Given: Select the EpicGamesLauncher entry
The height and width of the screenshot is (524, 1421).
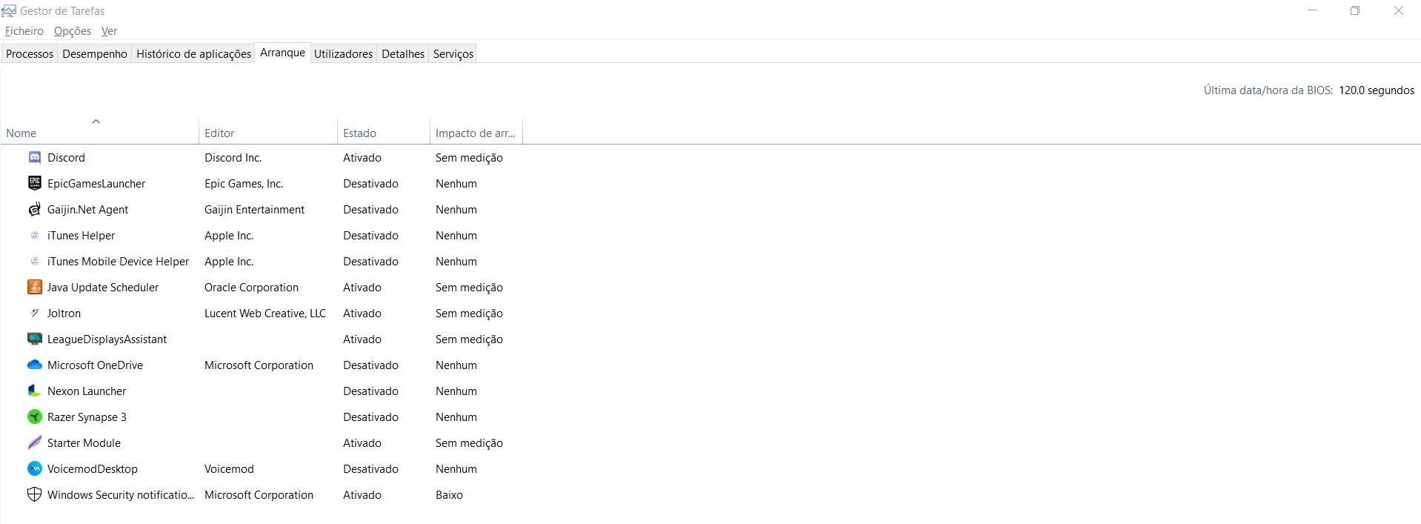Looking at the screenshot, I should [x=96, y=183].
